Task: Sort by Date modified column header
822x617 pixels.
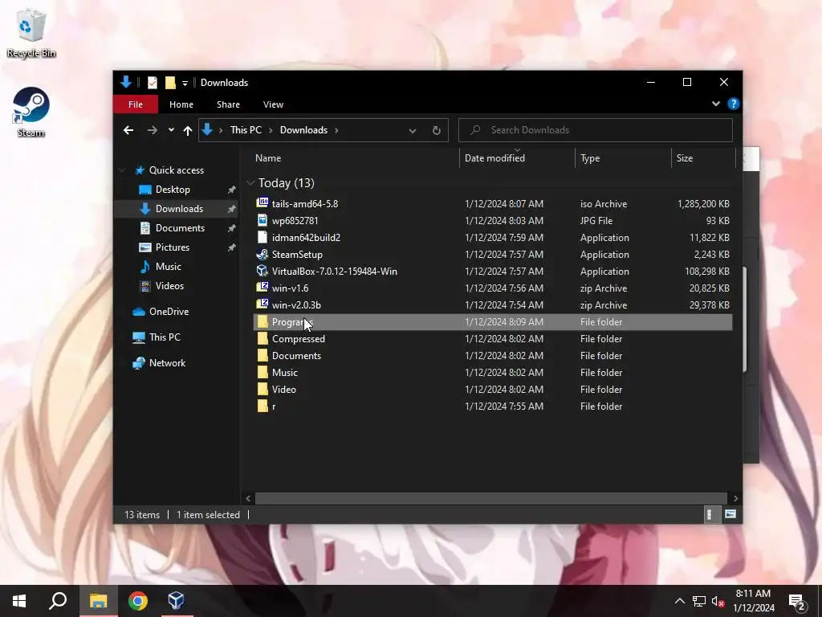Action: (517, 158)
